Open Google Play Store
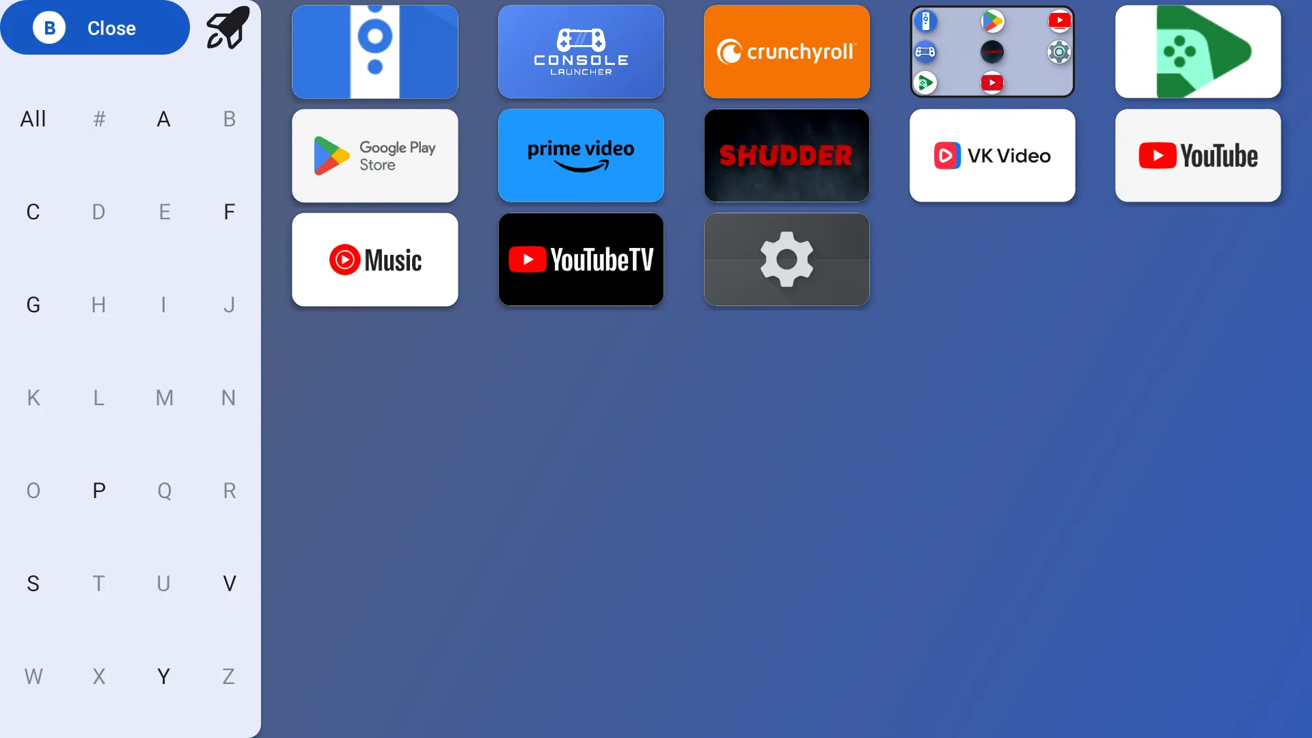1312x738 pixels. coord(375,155)
